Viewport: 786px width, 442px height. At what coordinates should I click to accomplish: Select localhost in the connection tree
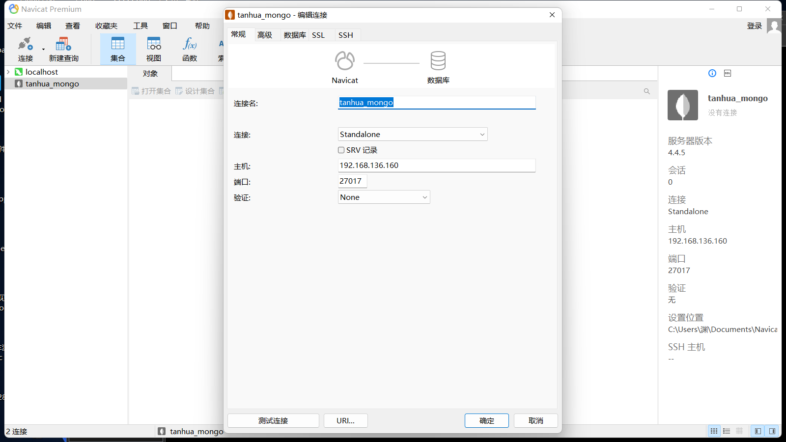click(42, 72)
